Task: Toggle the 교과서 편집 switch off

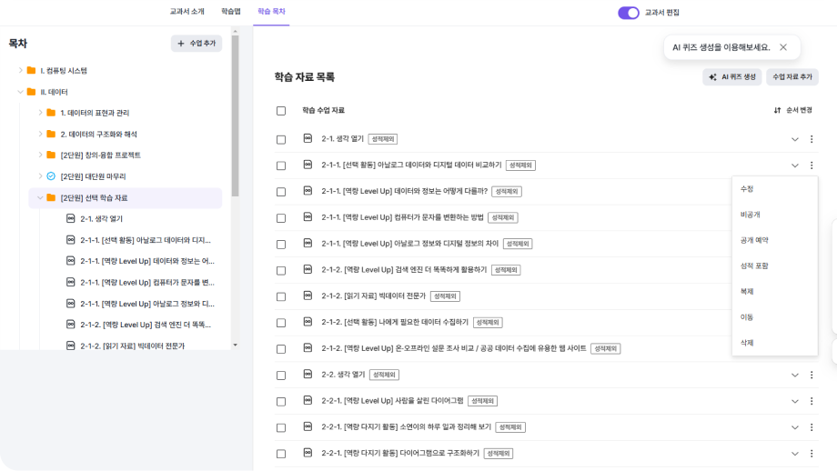Action: pos(629,13)
